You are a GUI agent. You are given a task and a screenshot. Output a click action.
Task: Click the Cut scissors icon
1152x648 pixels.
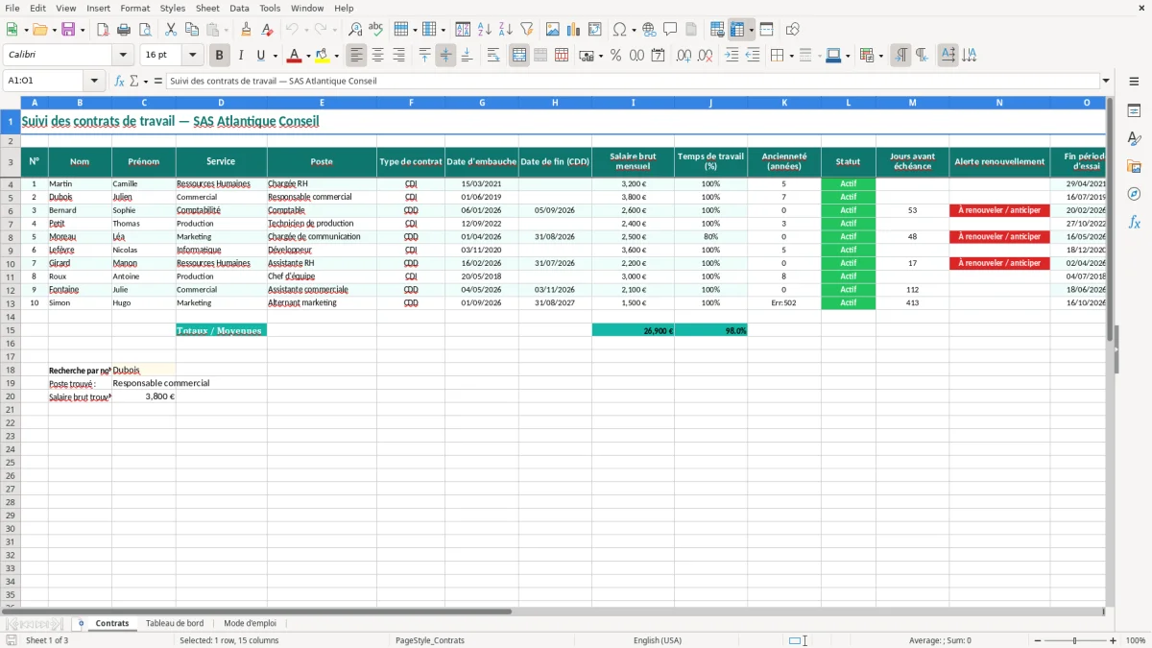171,30
